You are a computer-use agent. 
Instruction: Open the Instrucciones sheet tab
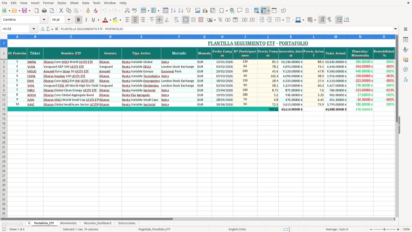127,223
